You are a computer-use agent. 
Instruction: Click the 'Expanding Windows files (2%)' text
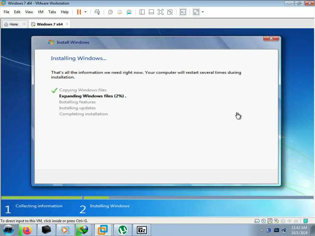coord(93,96)
